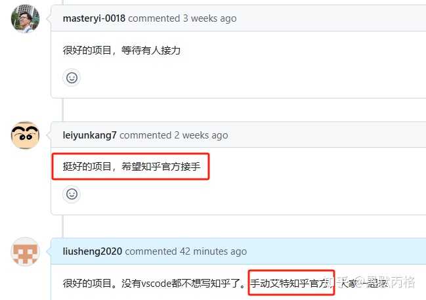This screenshot has height=300, width=426.
Task: Add emoji reaction to leiyunkang7's comment
Action: pyautogui.click(x=72, y=194)
